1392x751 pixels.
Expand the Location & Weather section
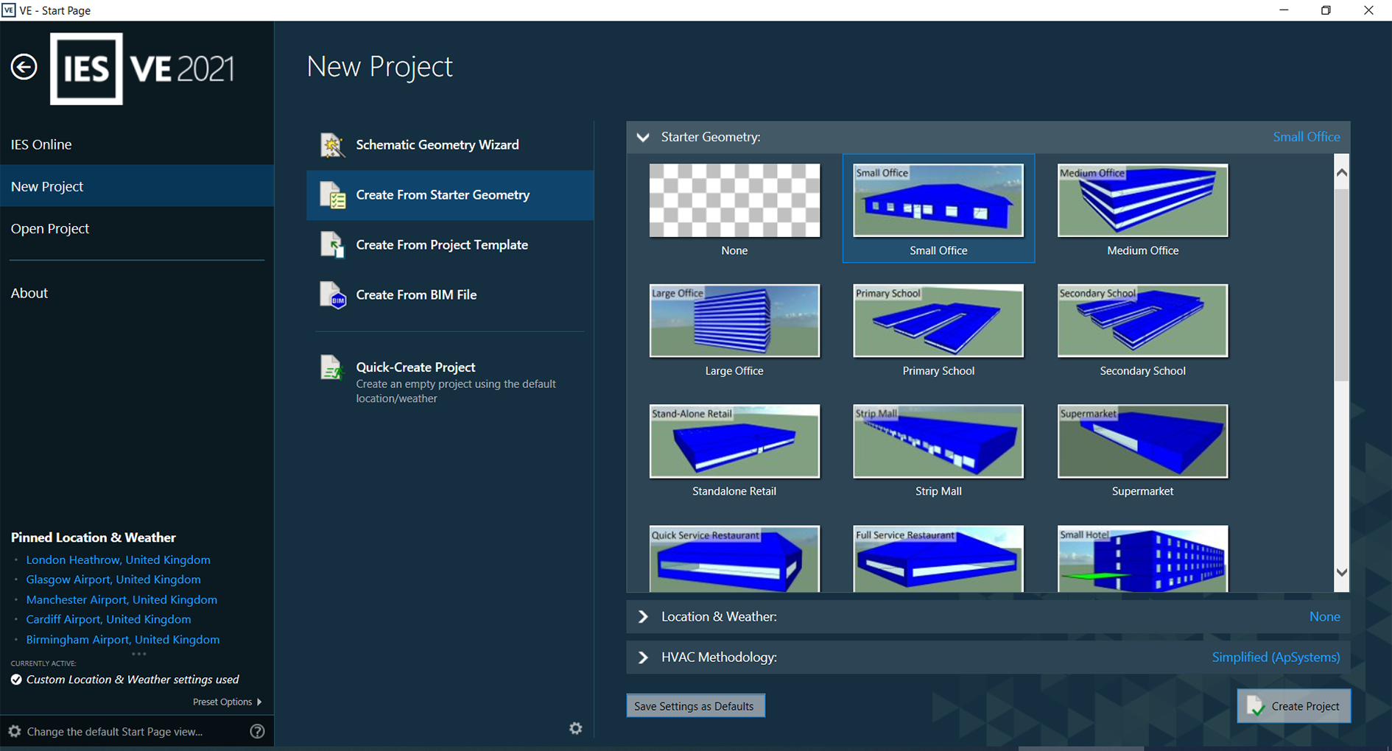coord(643,617)
